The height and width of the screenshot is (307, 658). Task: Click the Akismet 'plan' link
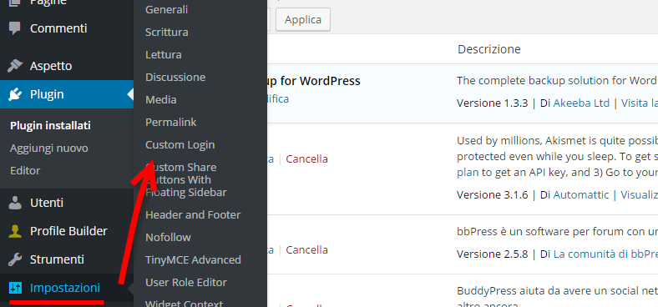468,173
